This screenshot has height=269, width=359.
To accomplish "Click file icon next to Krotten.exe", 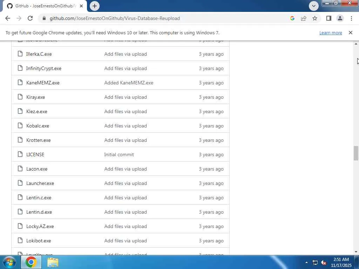I will (x=20, y=140).
